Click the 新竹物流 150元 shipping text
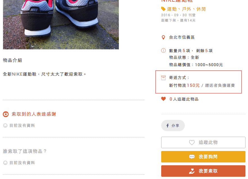Screen dimensions: 248x179 (x=184, y=85)
